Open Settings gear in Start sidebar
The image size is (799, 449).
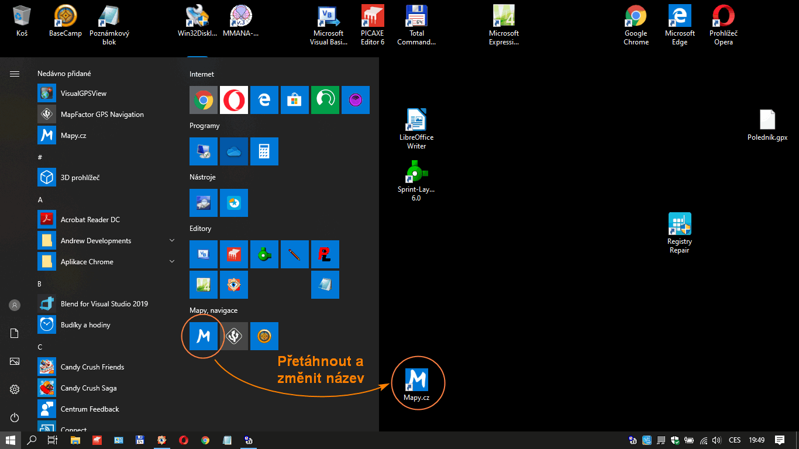15,389
